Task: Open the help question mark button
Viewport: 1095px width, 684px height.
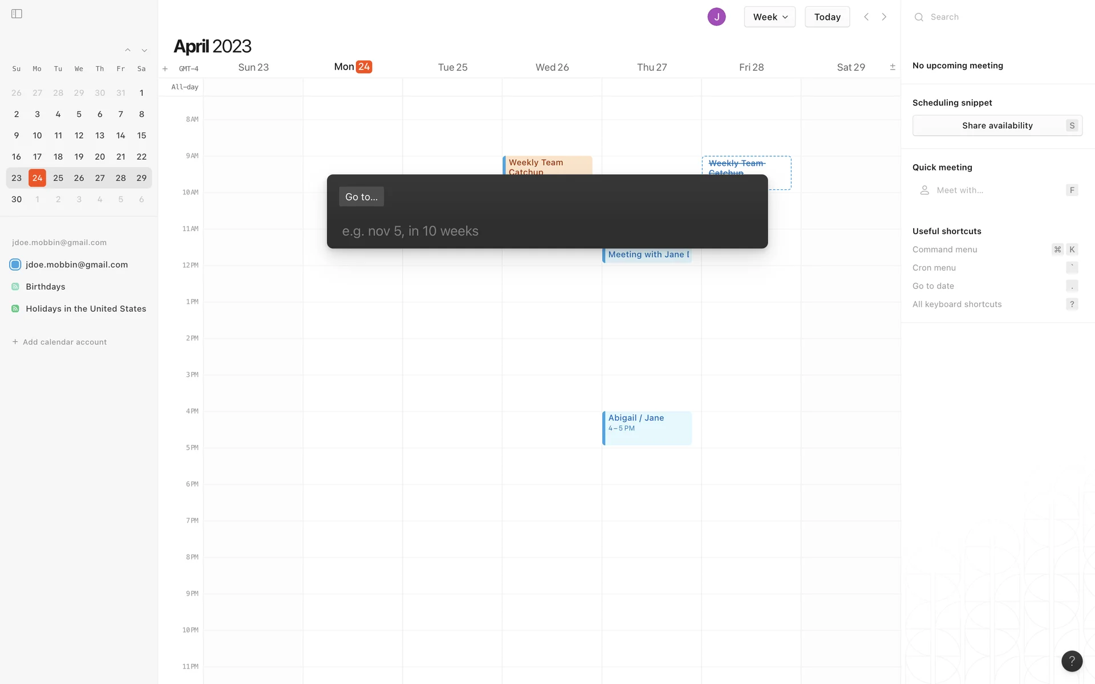Action: 1072,661
